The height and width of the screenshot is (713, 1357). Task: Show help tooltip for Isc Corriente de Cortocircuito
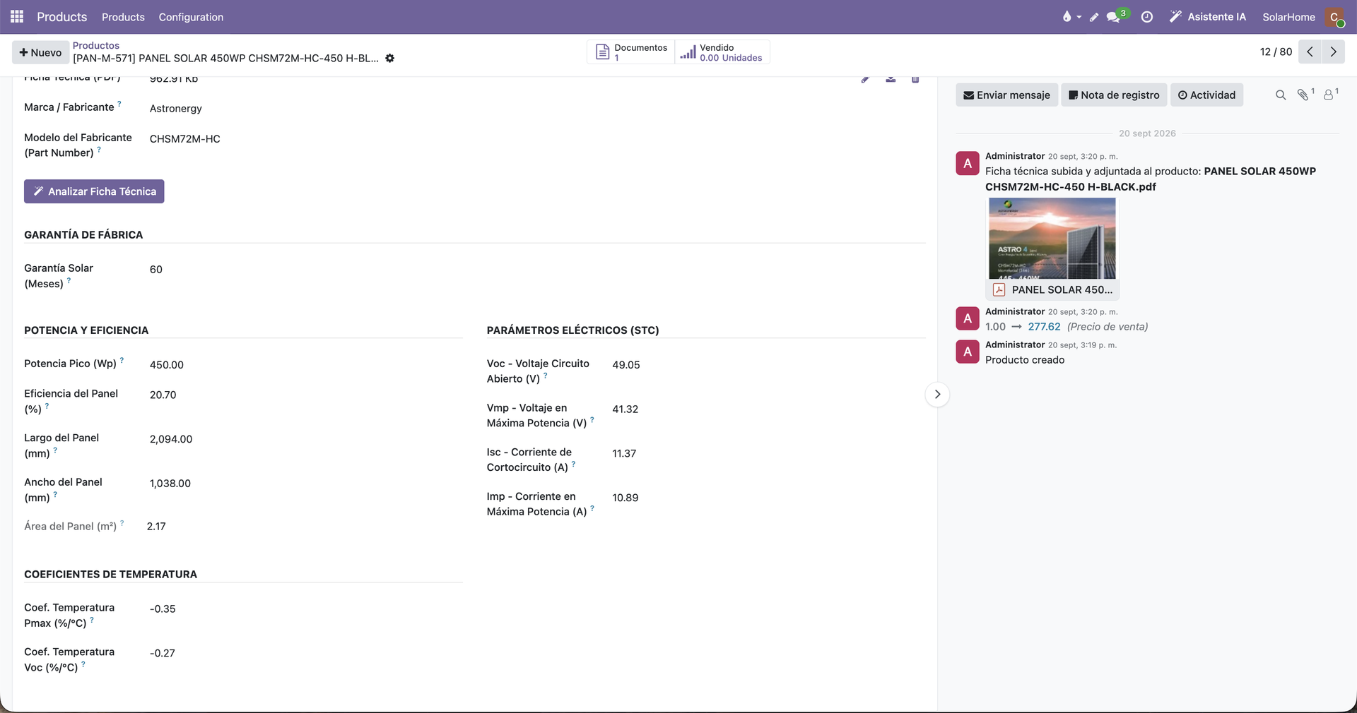click(x=573, y=464)
